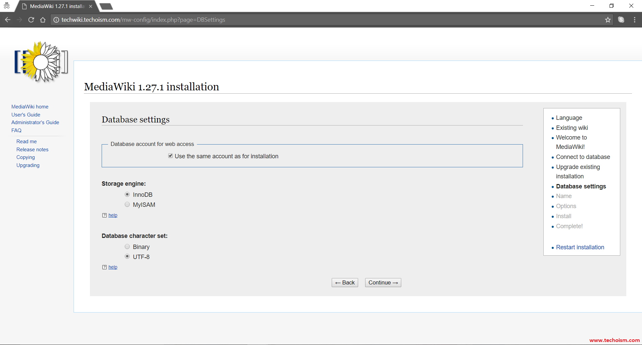Image resolution: width=642 pixels, height=345 pixels.
Task: Click Connect to database step
Action: (x=583, y=157)
